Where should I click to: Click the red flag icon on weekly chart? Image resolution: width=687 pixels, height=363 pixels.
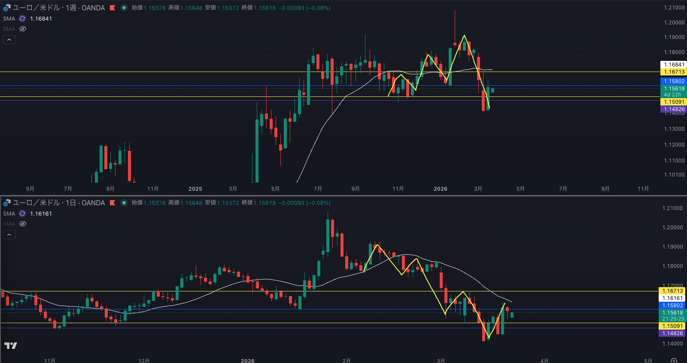[x=112, y=8]
